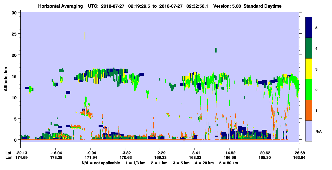Click the 'Lon' row label
Viewport: 332px width, 170px height.
8,158
